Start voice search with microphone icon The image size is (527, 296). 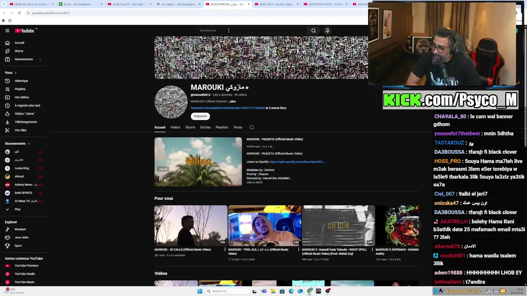pos(327,30)
